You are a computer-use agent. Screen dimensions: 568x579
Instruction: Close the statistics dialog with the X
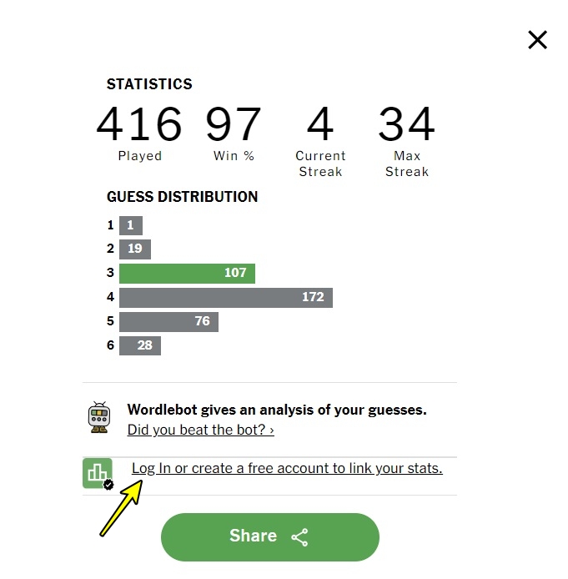tap(537, 39)
